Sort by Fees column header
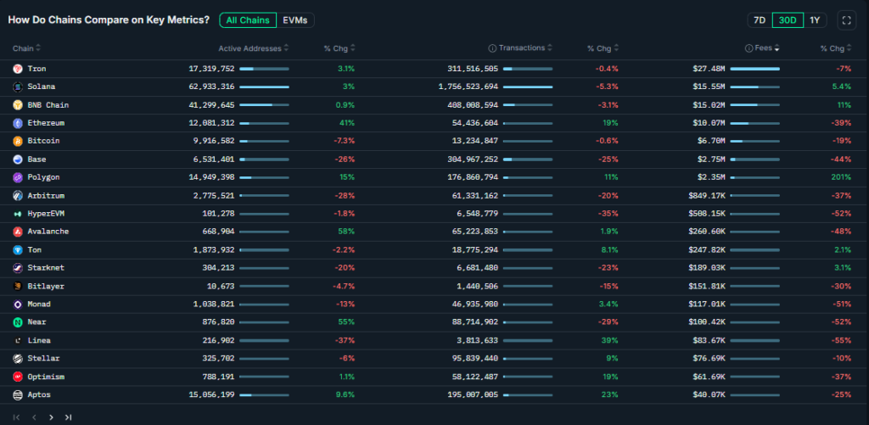Screen dimensions: 869x425 coord(766,48)
